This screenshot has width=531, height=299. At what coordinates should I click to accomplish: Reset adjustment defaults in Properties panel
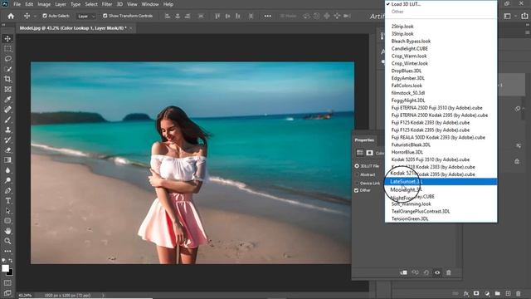click(426, 272)
